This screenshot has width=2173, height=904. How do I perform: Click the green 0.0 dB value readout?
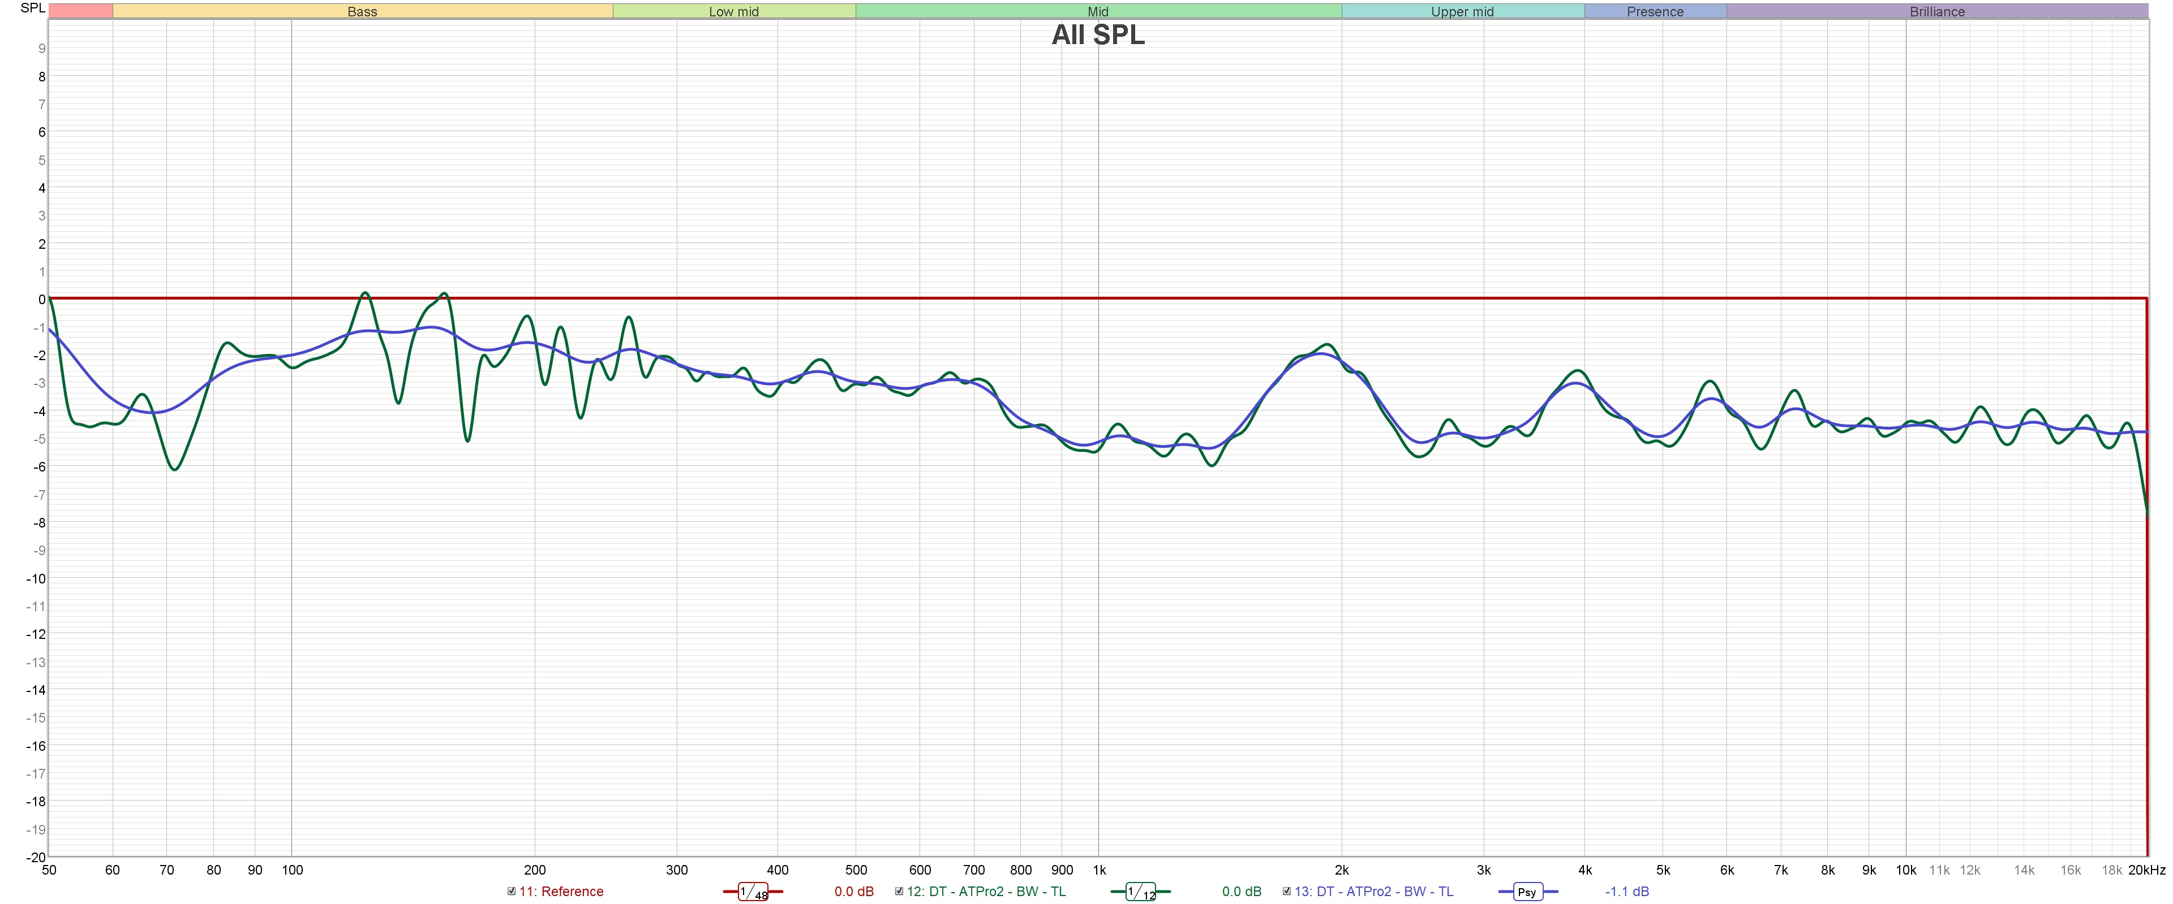pyautogui.click(x=1241, y=892)
